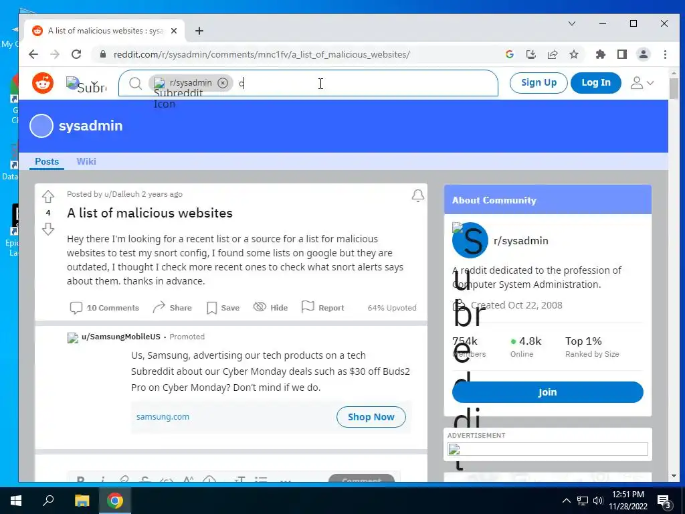The width and height of the screenshot is (685, 514).
Task: Open r/sysadmin link in About Community
Action: tap(520, 241)
